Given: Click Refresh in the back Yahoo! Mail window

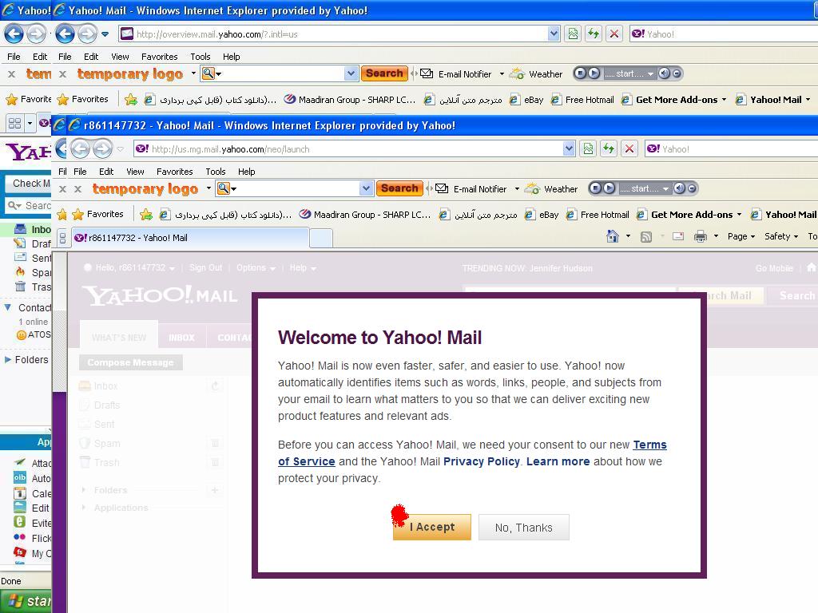Looking at the screenshot, I should [594, 34].
